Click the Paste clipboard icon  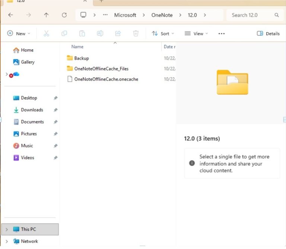point(82,34)
